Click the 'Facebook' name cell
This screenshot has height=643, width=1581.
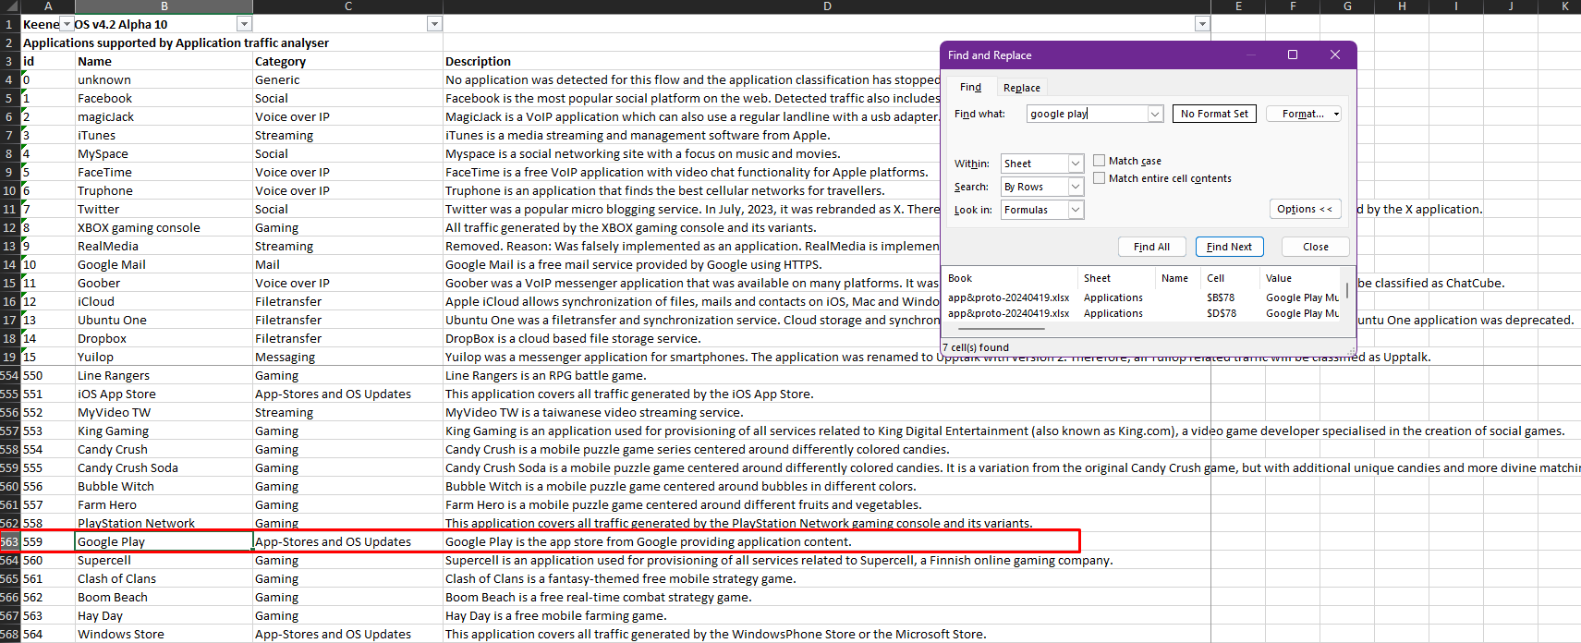(x=164, y=98)
